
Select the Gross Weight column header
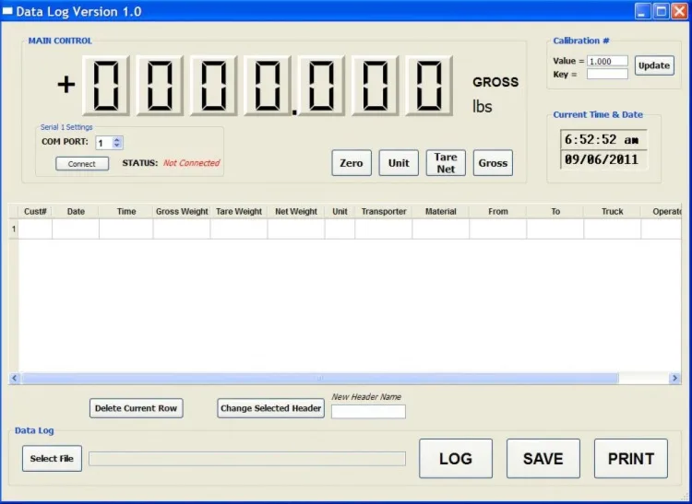coord(182,212)
